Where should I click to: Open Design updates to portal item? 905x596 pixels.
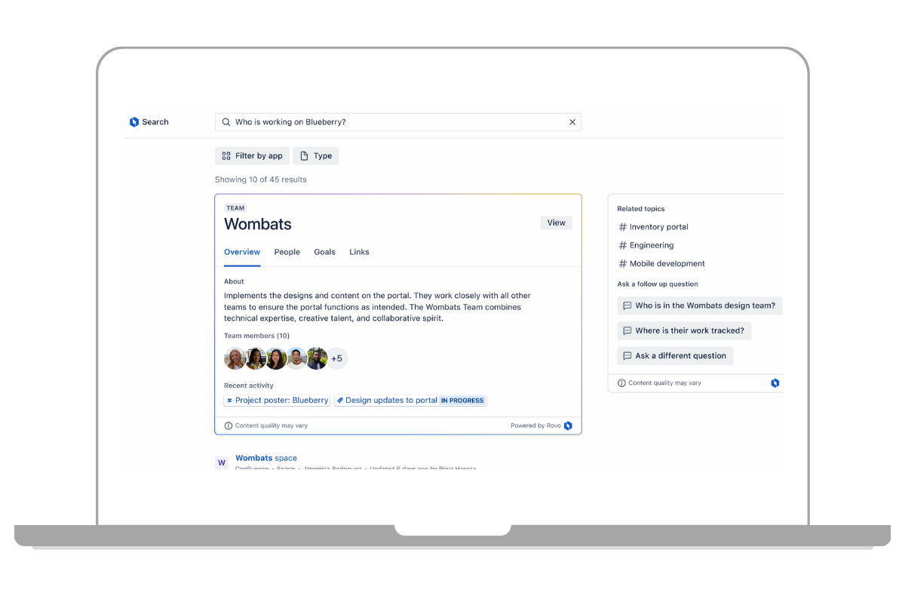point(411,401)
